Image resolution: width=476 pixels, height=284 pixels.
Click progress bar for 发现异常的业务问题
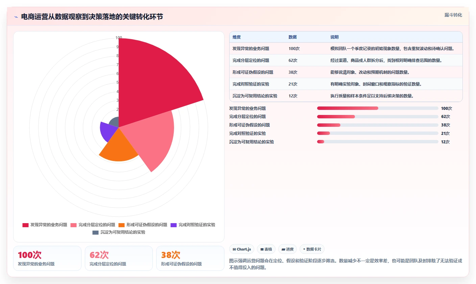[x=378, y=108]
